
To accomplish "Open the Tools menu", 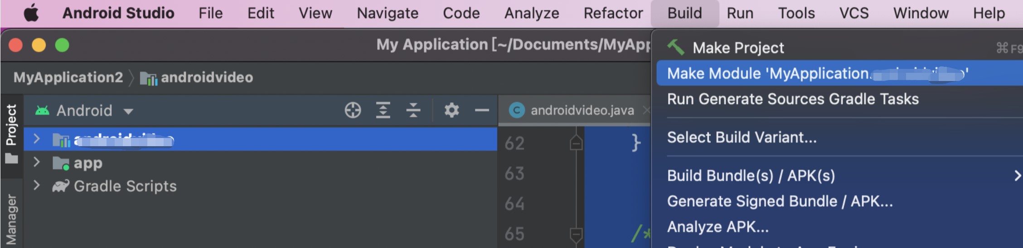I will (796, 13).
